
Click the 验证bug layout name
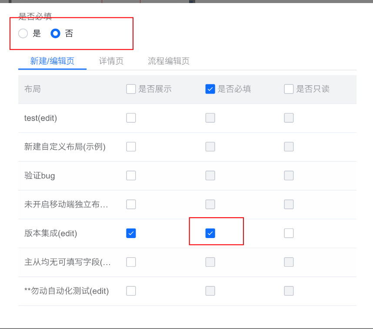[40, 176]
